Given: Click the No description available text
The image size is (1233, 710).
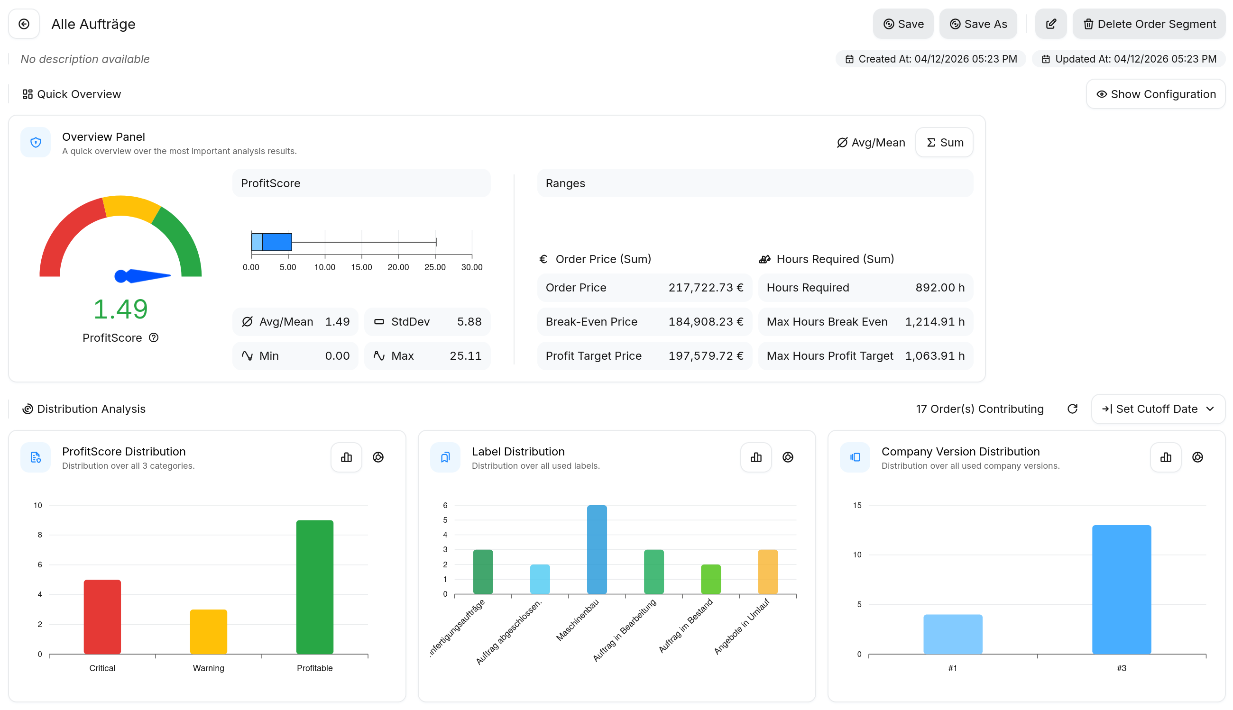Looking at the screenshot, I should coord(85,59).
